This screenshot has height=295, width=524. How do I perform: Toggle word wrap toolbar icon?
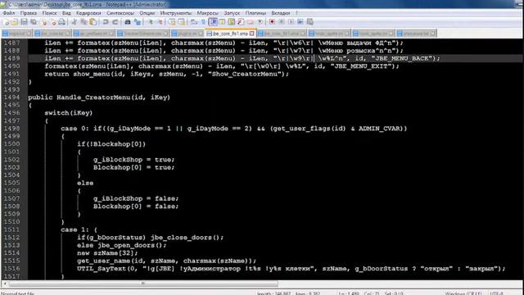[193, 22]
